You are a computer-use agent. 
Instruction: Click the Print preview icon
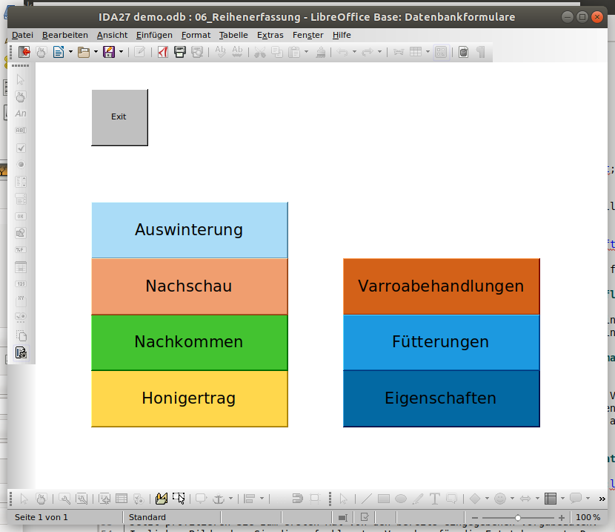click(x=197, y=52)
